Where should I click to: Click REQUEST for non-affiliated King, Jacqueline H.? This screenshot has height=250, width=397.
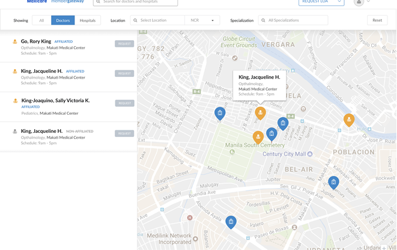[x=124, y=133]
